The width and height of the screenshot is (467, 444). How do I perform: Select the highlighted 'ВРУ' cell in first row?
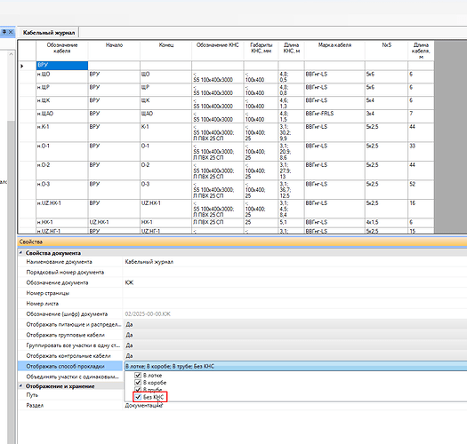tap(62, 66)
